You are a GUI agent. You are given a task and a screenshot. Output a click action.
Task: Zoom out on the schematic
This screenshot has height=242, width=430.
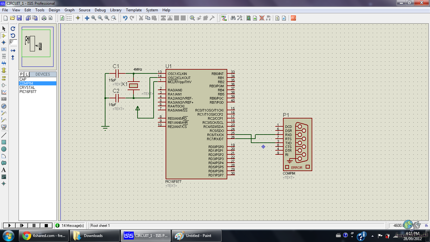click(100, 18)
